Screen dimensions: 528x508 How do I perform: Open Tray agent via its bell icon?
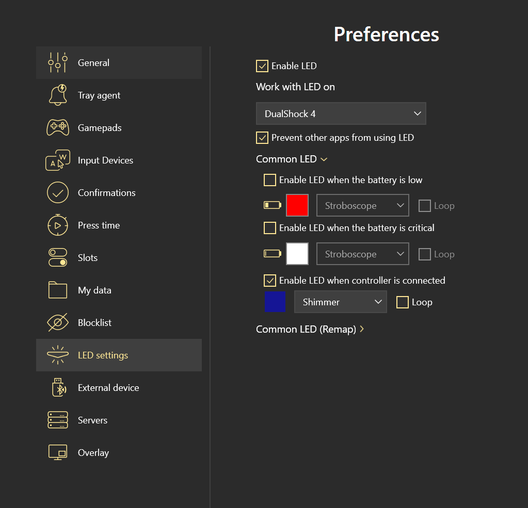coord(58,95)
